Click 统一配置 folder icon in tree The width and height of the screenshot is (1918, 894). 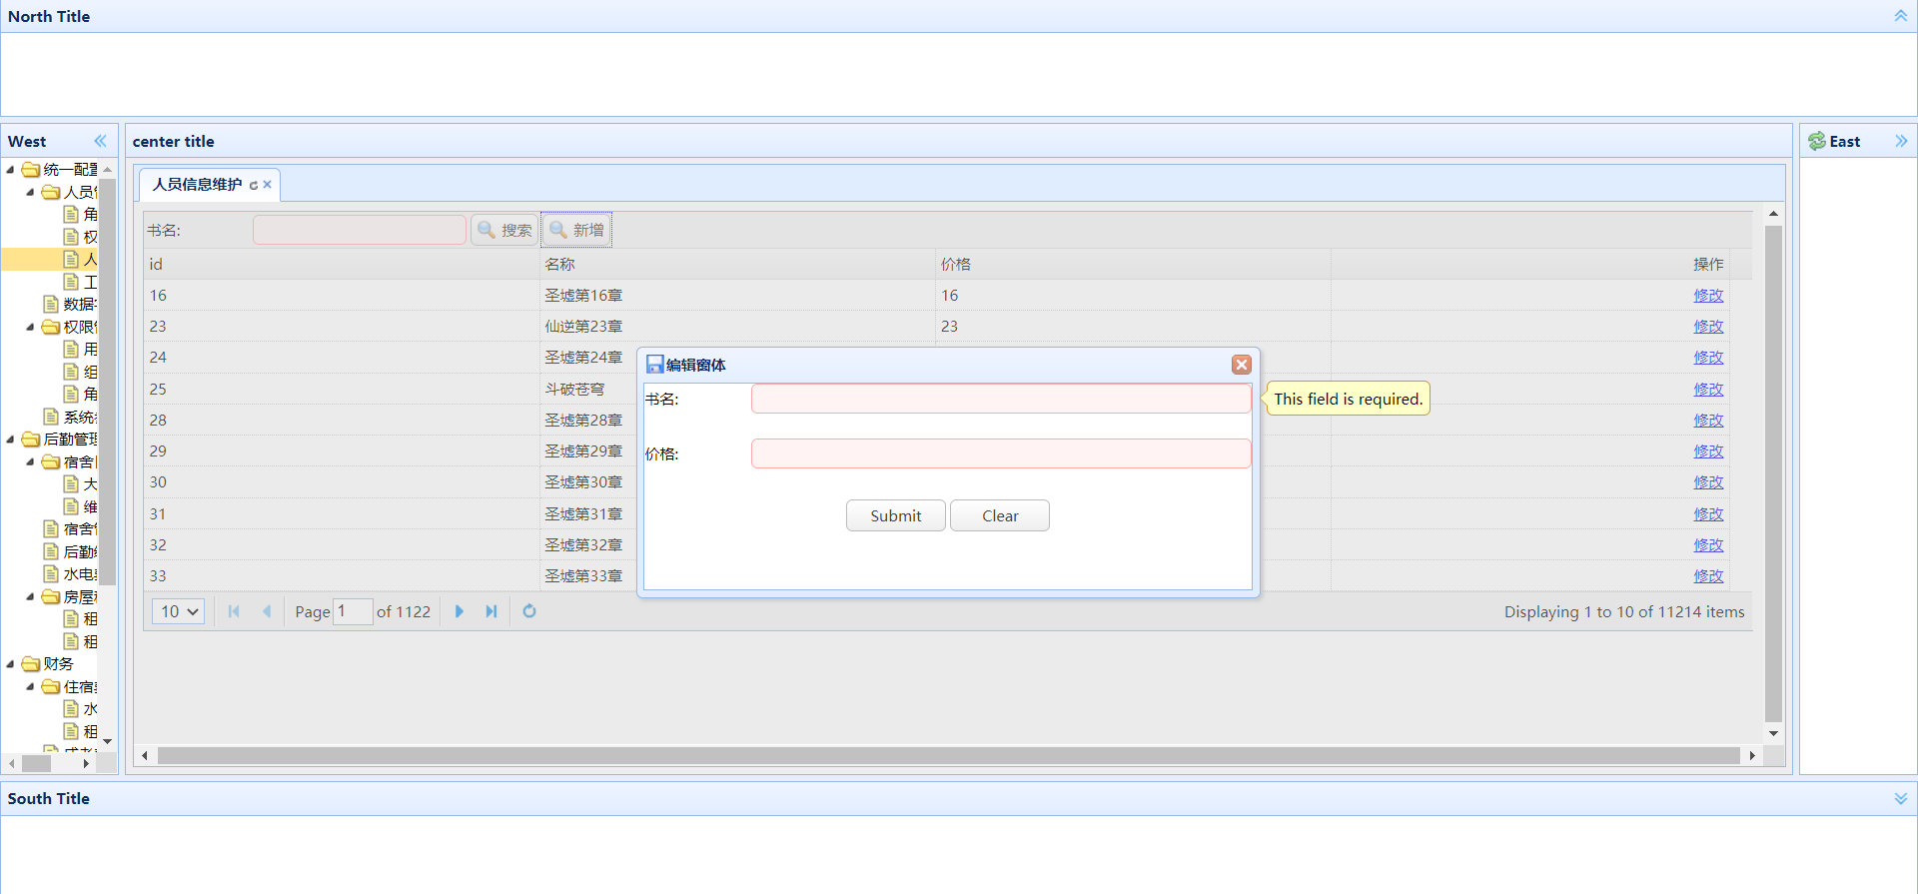31,170
